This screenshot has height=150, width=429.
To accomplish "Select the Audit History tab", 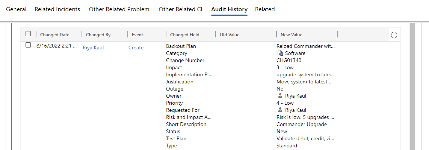I will pos(229,9).
